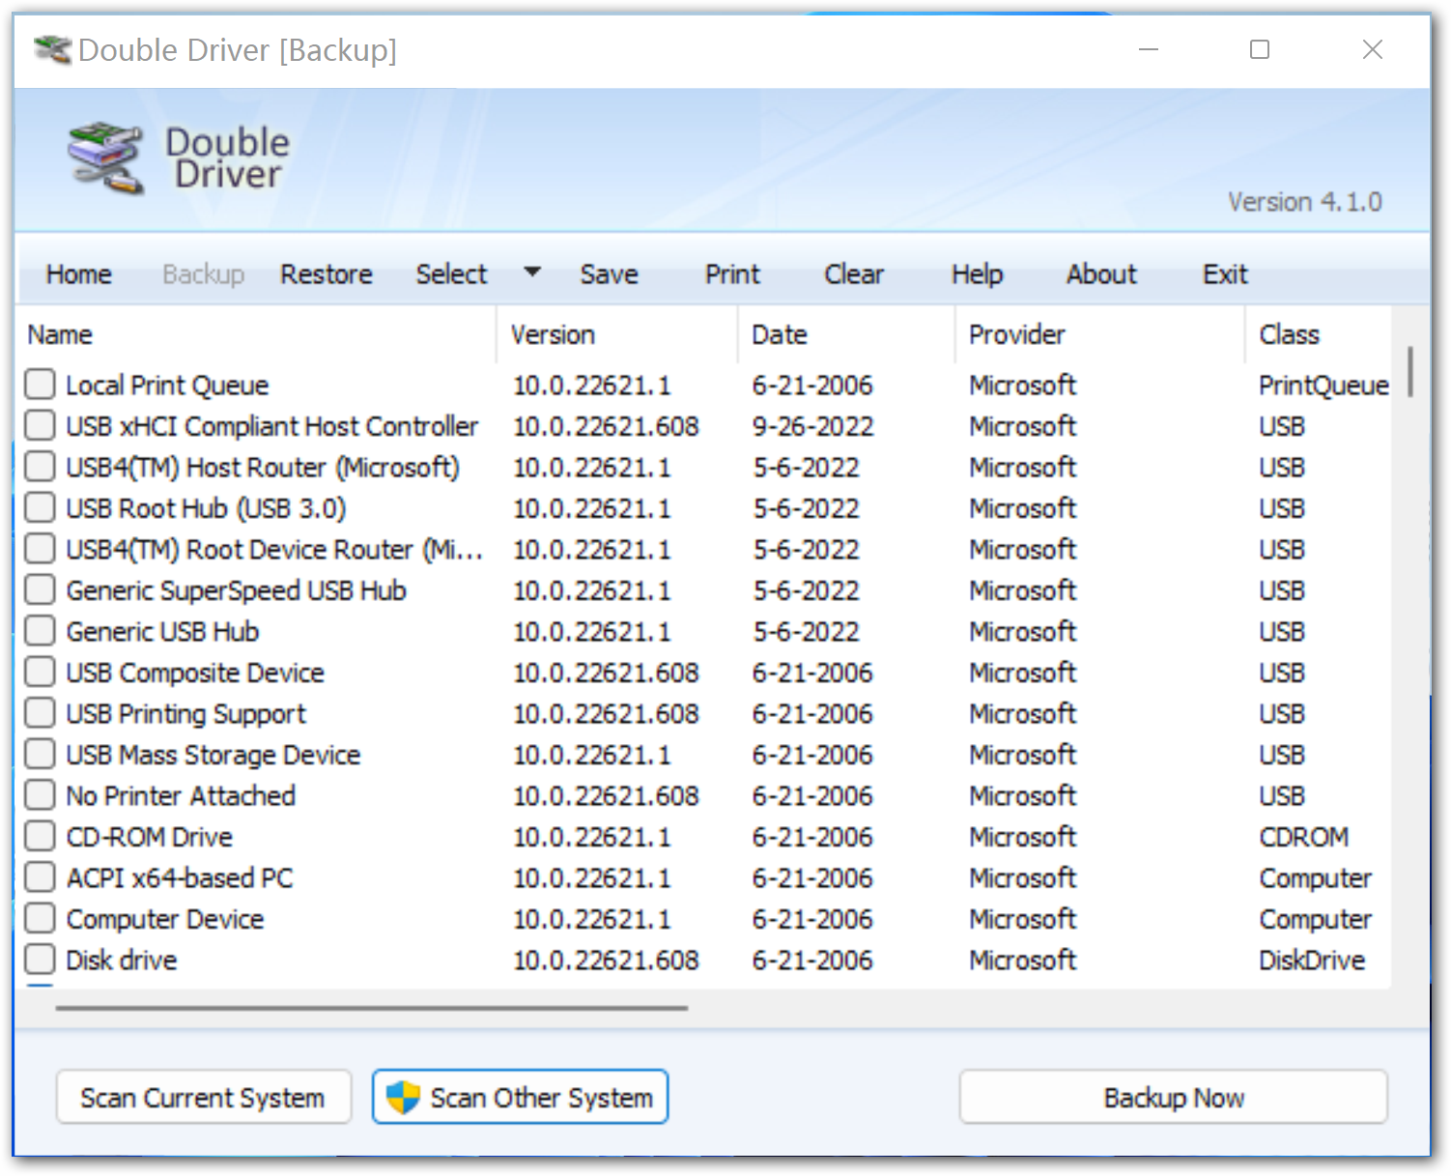Click the Double Driver logo icon in header
This screenshot has height=1176, width=1451.
[x=106, y=158]
